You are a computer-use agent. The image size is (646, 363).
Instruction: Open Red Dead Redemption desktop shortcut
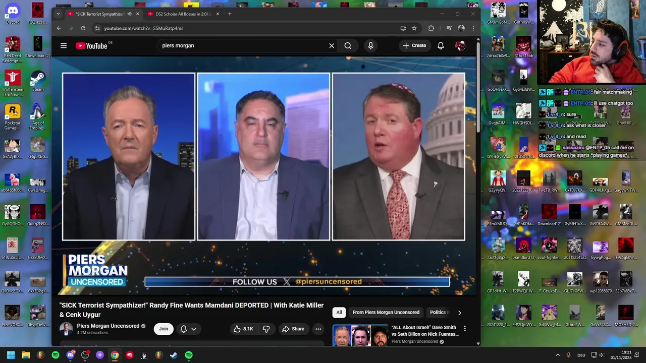pyautogui.click(x=13, y=49)
